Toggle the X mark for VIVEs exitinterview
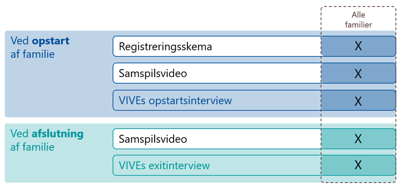Viewport: 400px width, 188px height. (358, 165)
